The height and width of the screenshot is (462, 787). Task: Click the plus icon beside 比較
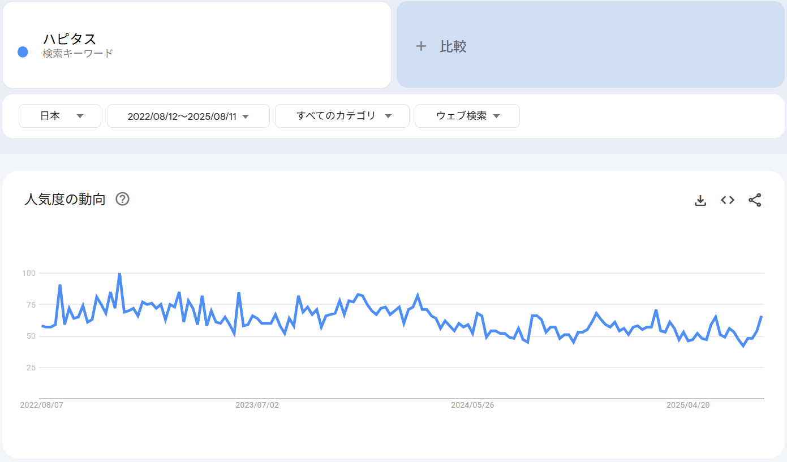point(420,46)
